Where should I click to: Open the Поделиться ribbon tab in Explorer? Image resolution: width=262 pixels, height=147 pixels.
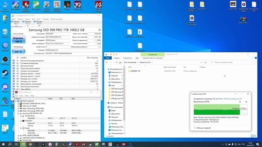(127, 58)
